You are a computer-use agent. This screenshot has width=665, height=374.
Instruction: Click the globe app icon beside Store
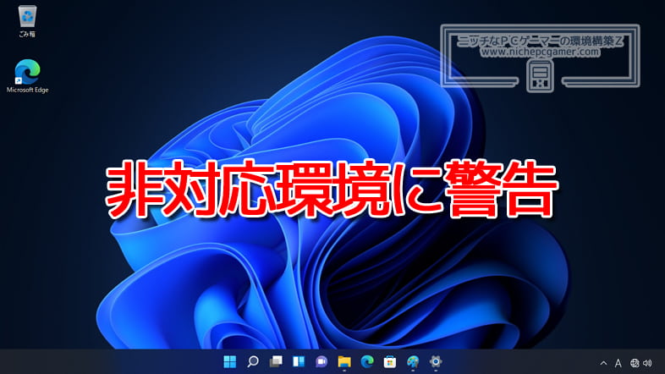[x=412, y=362]
